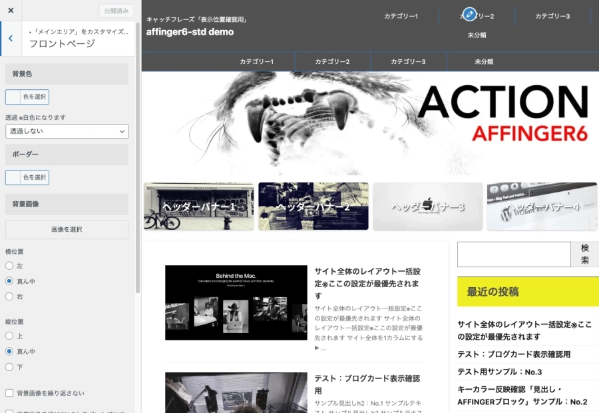Open sidebar link テスト：ブログカード表示確認用

coord(514,354)
